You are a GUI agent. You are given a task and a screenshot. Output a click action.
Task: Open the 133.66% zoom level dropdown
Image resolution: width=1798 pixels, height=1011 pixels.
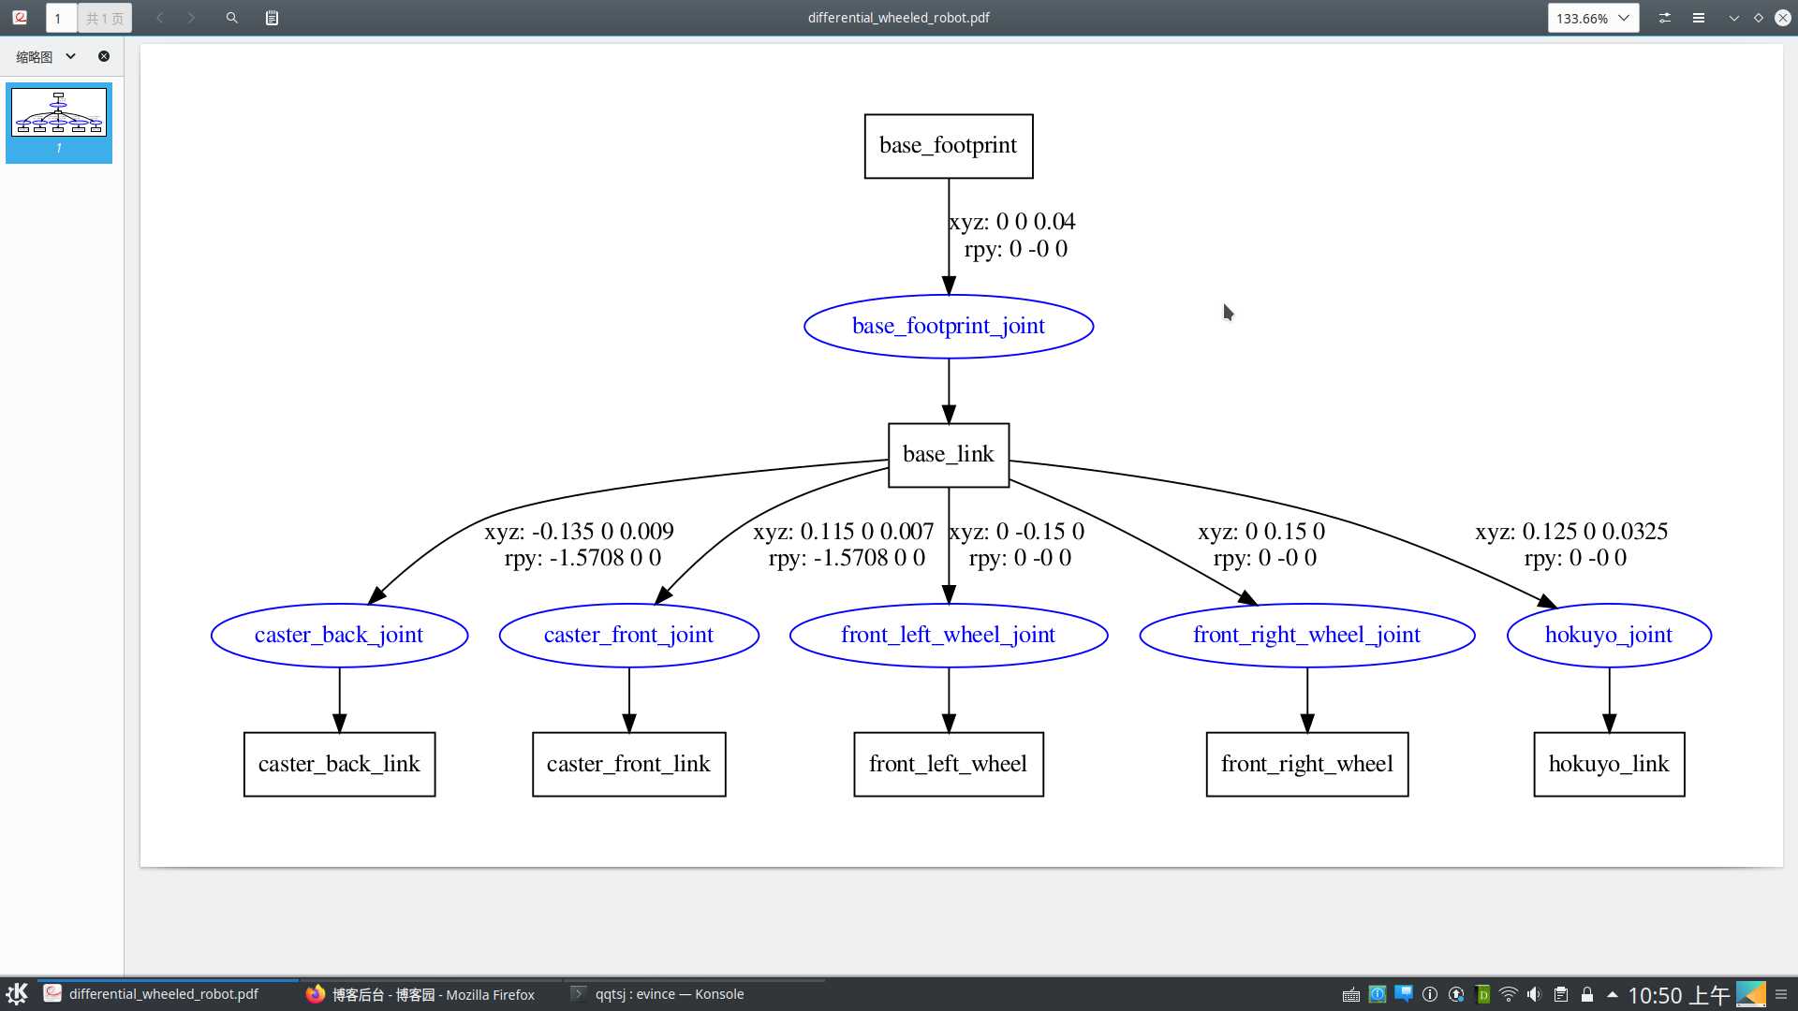1593,18
